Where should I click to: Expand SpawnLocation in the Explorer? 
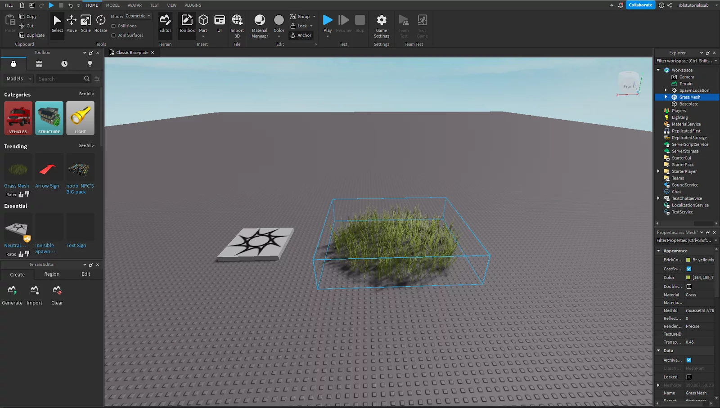point(666,90)
